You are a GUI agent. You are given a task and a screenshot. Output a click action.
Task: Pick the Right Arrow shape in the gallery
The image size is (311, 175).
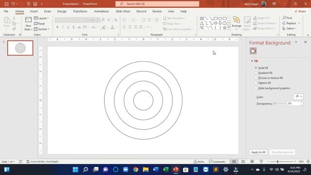click(215, 23)
